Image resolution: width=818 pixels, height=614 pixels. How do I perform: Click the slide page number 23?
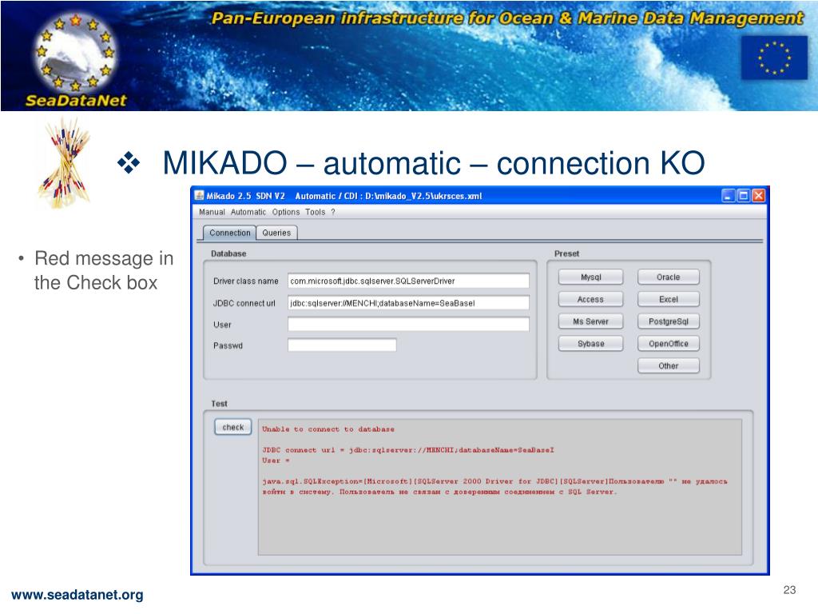[x=789, y=590]
